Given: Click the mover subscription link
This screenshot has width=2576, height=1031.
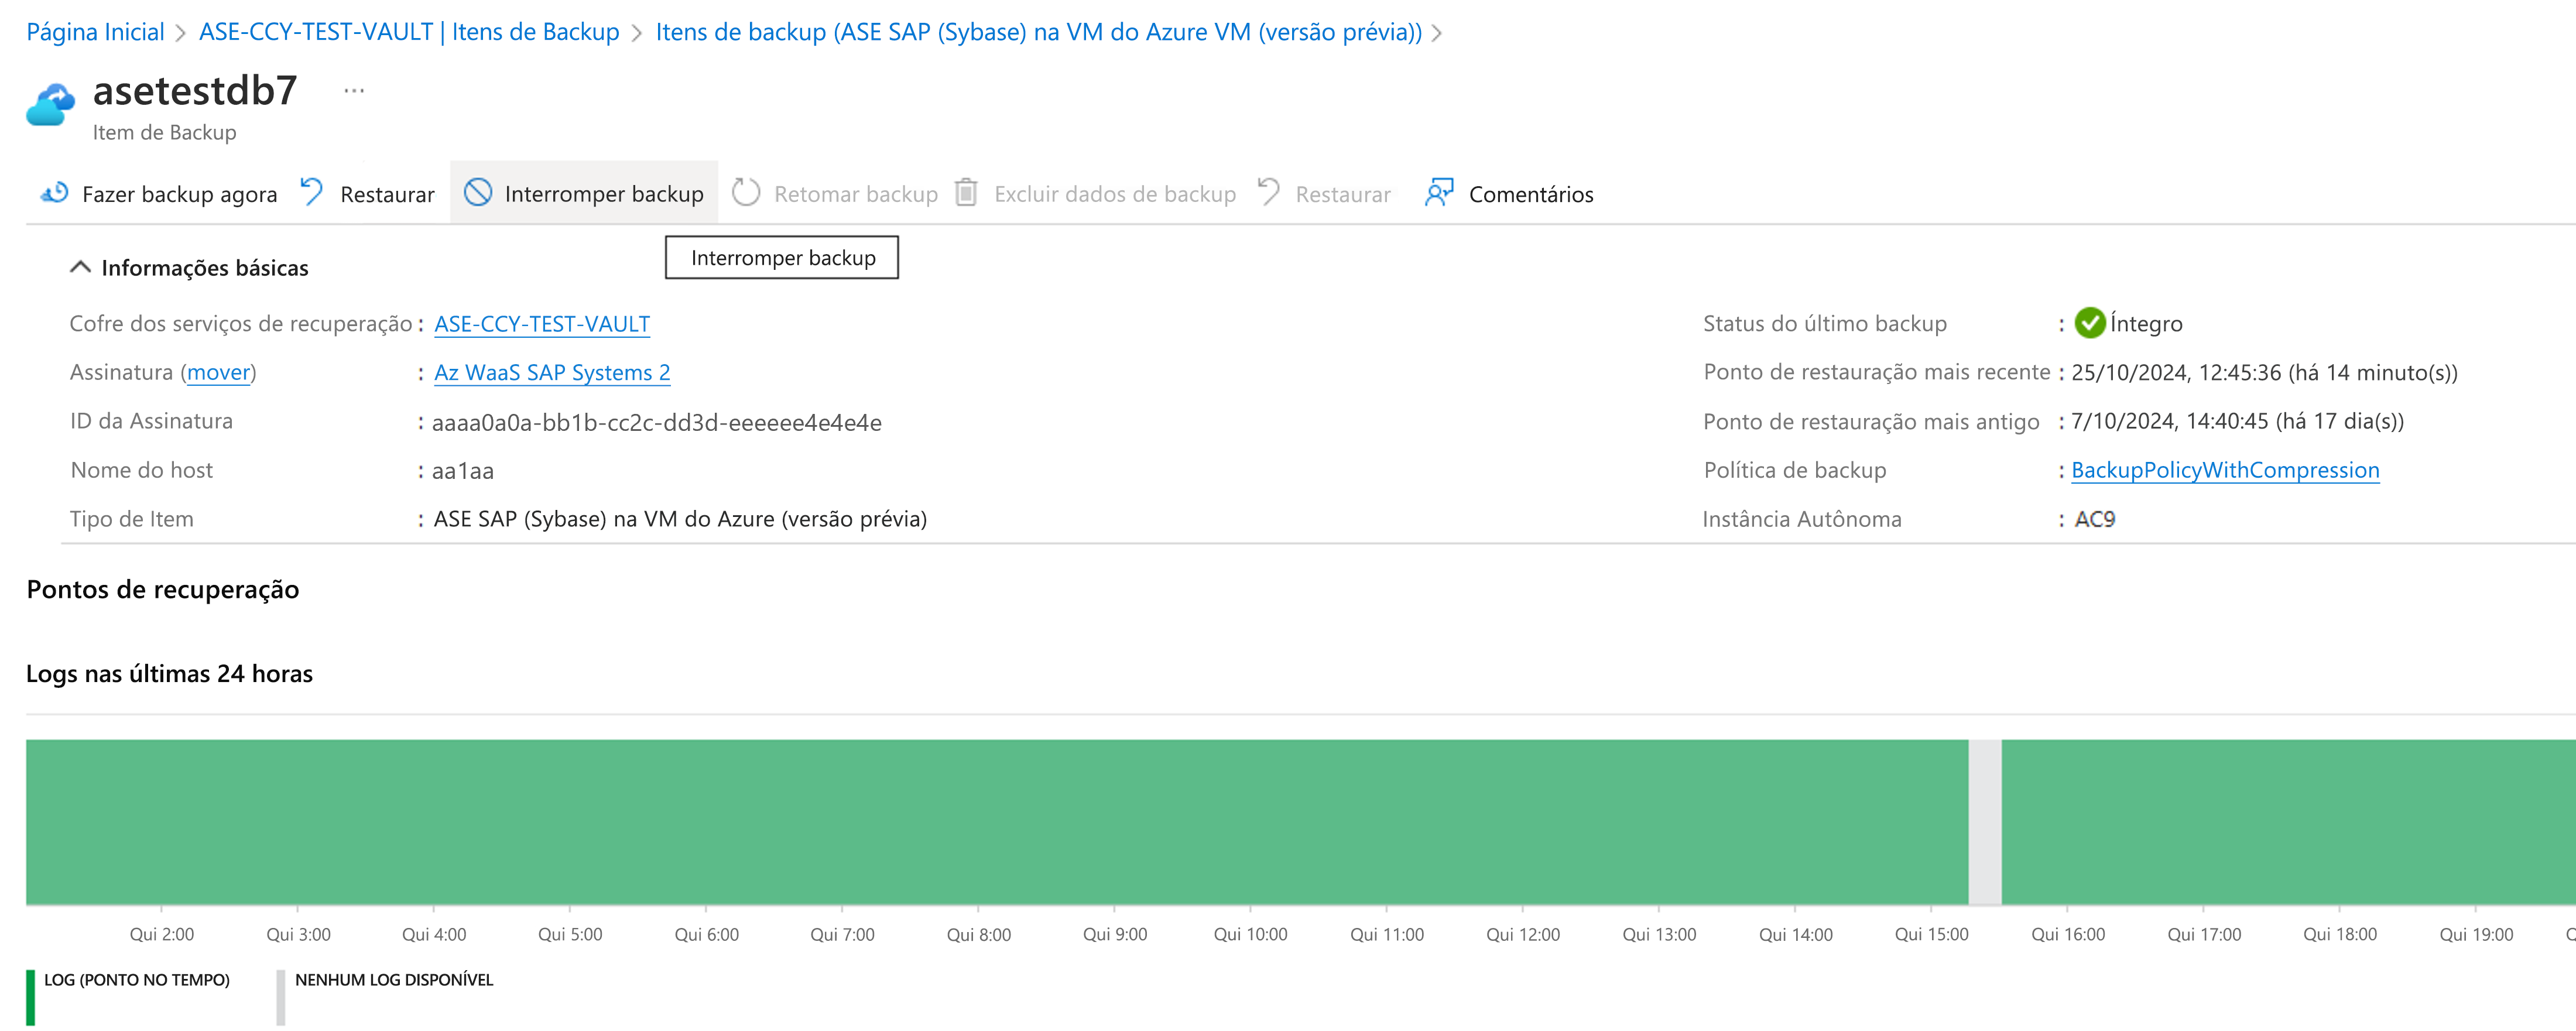Looking at the screenshot, I should click(x=218, y=373).
